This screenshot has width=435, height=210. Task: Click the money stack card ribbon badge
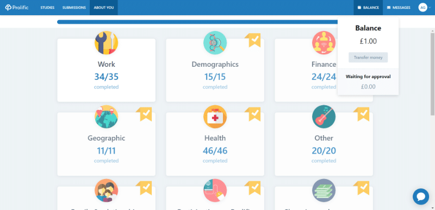(x=362, y=188)
